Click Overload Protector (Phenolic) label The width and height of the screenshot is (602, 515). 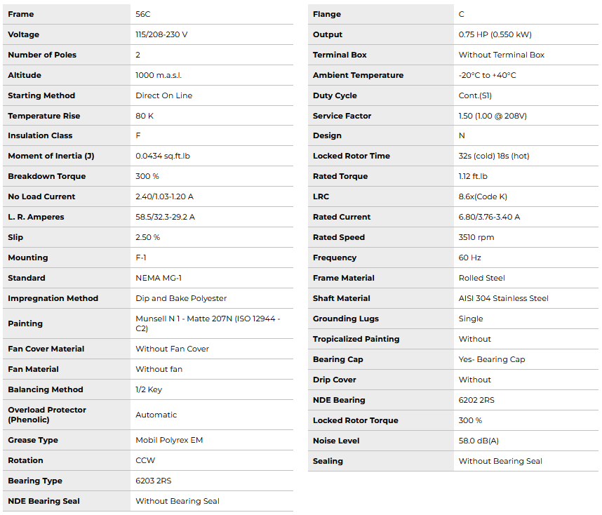tap(47, 415)
